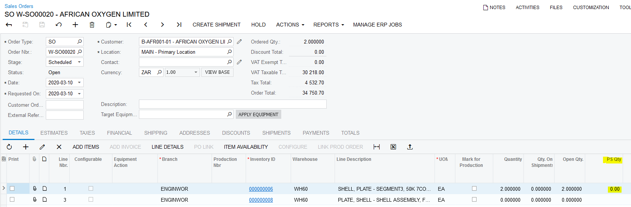631x207 pixels.
Task: Delete the sales order with trash icon
Action: coord(92,25)
